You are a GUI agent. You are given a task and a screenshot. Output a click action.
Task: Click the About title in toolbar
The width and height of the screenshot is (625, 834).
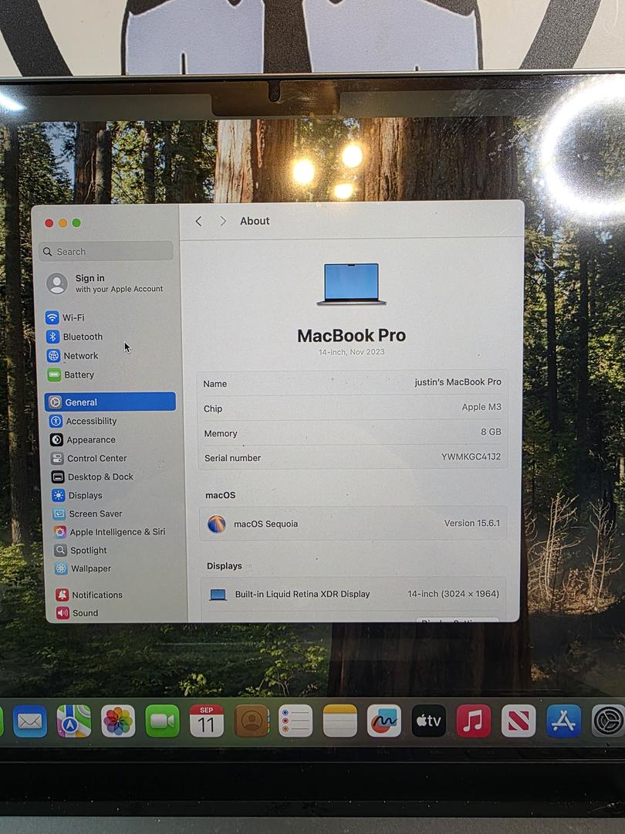click(x=255, y=222)
